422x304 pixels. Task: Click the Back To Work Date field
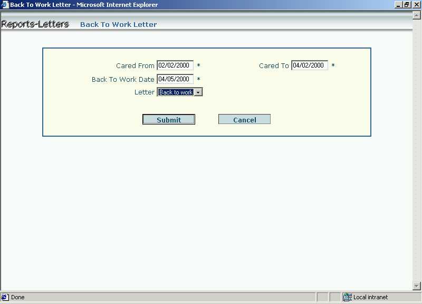[x=175, y=79]
